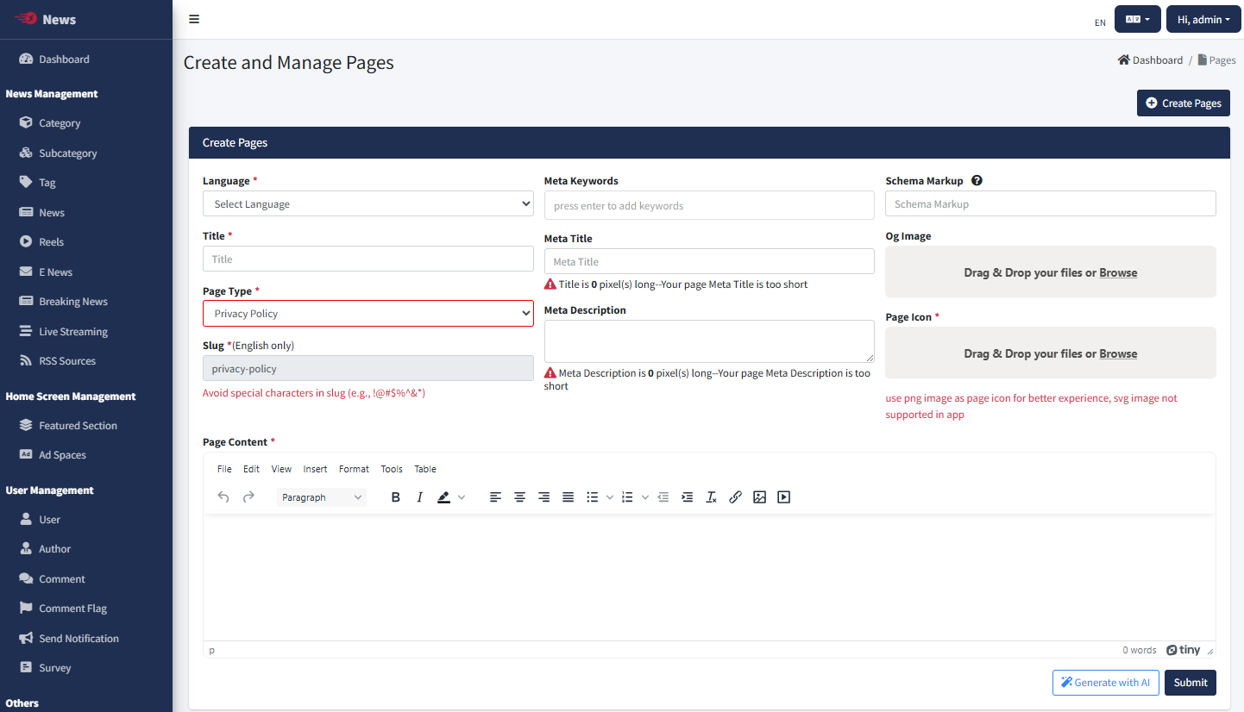Open the Page Type dropdown
The height and width of the screenshot is (712, 1244).
[368, 314]
